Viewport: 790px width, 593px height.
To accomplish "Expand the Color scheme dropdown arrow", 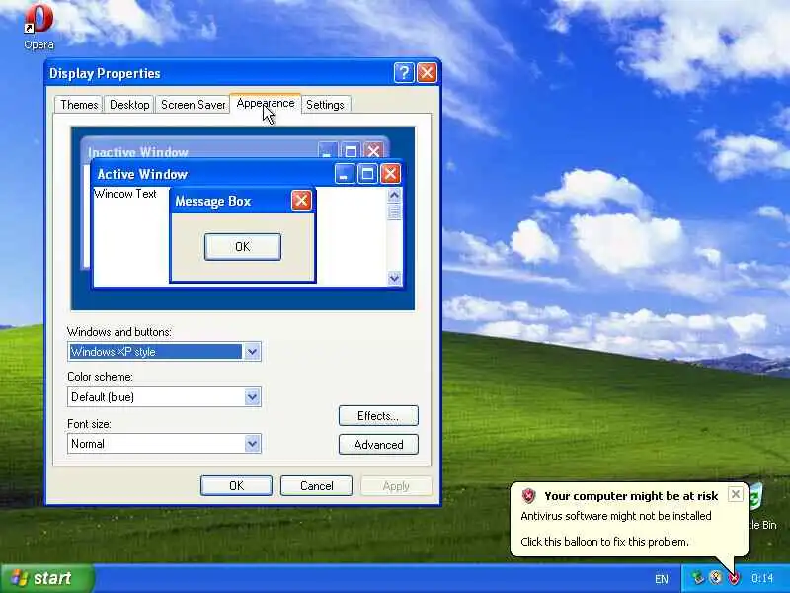I will point(252,397).
